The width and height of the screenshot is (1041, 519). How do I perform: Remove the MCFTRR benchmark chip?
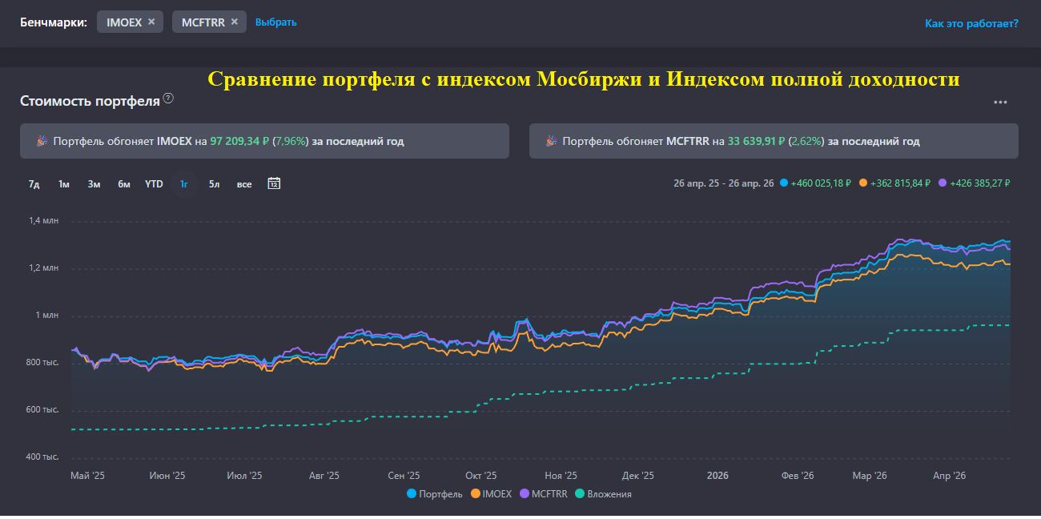234,22
